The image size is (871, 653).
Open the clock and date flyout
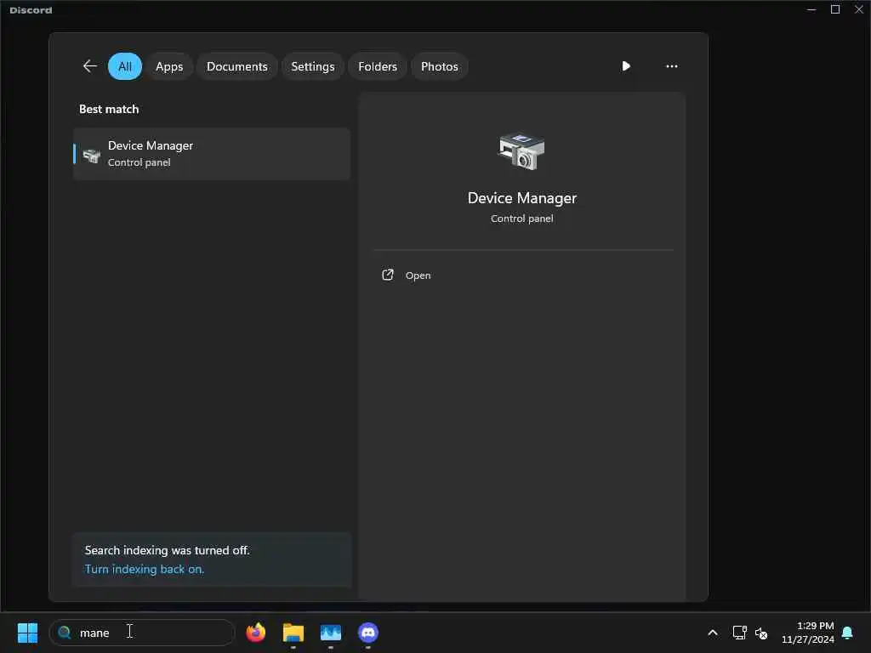tap(808, 633)
